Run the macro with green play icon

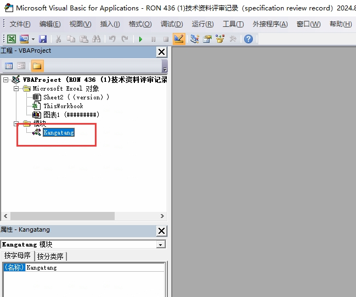coord(140,40)
